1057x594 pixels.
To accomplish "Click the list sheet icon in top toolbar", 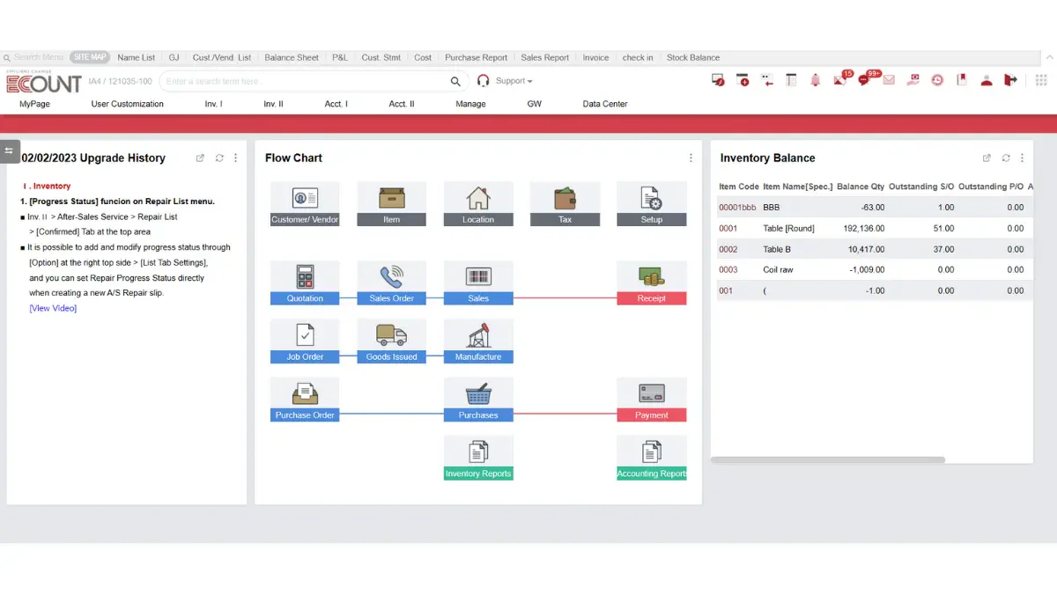I will click(x=791, y=80).
